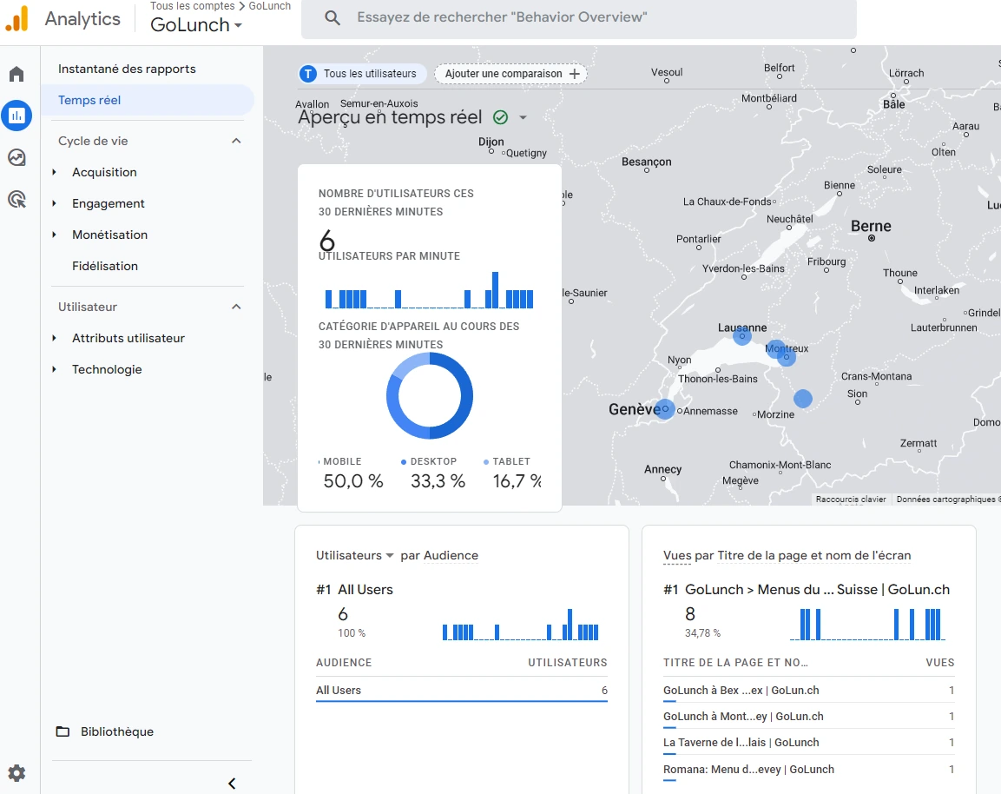Screen dimensions: 1001x794
Task: Expand the Attributs utilisateur arrow
Action: [55, 339]
